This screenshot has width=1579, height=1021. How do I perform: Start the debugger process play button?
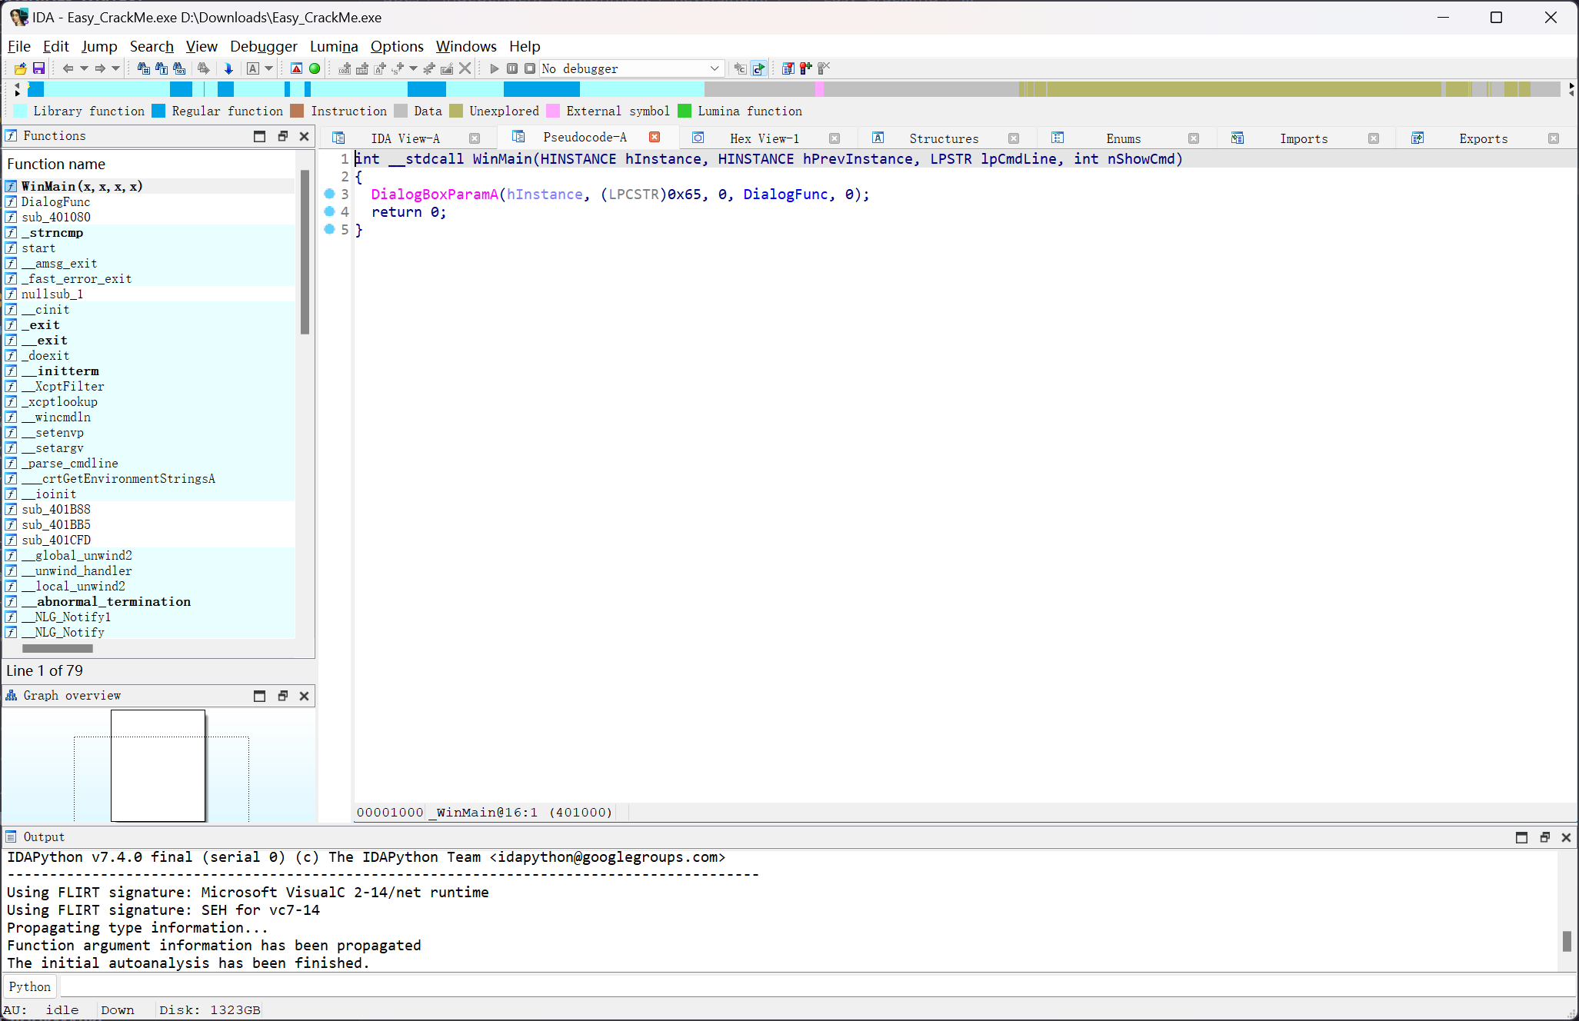[495, 68]
